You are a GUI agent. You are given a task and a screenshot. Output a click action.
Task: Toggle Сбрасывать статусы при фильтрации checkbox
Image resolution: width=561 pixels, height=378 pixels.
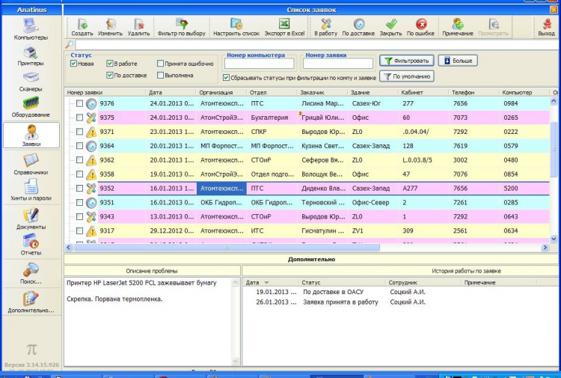click(x=227, y=77)
